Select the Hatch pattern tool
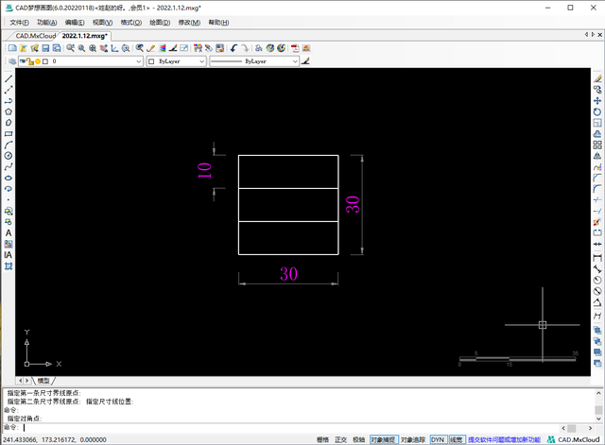Image resolution: width=605 pixels, height=445 pixels. (9, 266)
